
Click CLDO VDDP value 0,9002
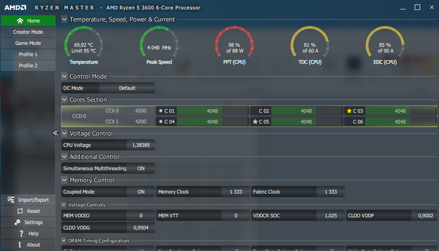pyautogui.click(x=425, y=216)
